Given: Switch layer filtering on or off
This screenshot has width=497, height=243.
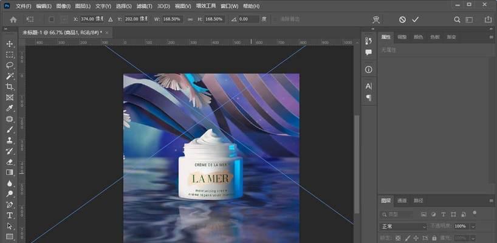Looking at the screenshot, I should [x=474, y=213].
